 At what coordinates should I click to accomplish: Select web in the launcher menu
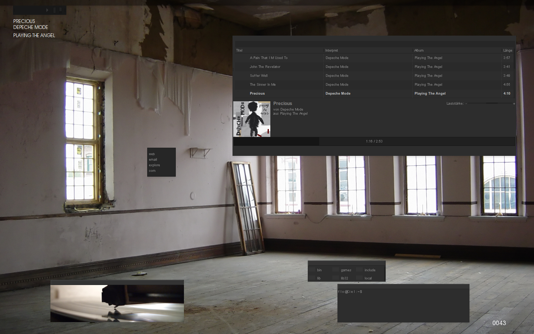152,154
